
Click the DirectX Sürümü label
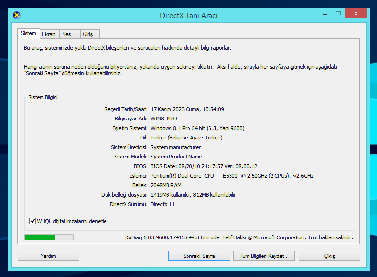pyautogui.click(x=128, y=204)
